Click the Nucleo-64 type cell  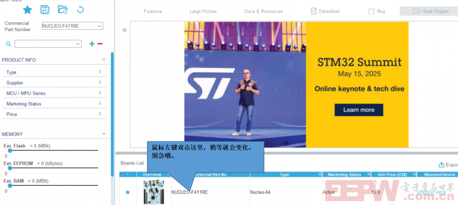point(260,192)
